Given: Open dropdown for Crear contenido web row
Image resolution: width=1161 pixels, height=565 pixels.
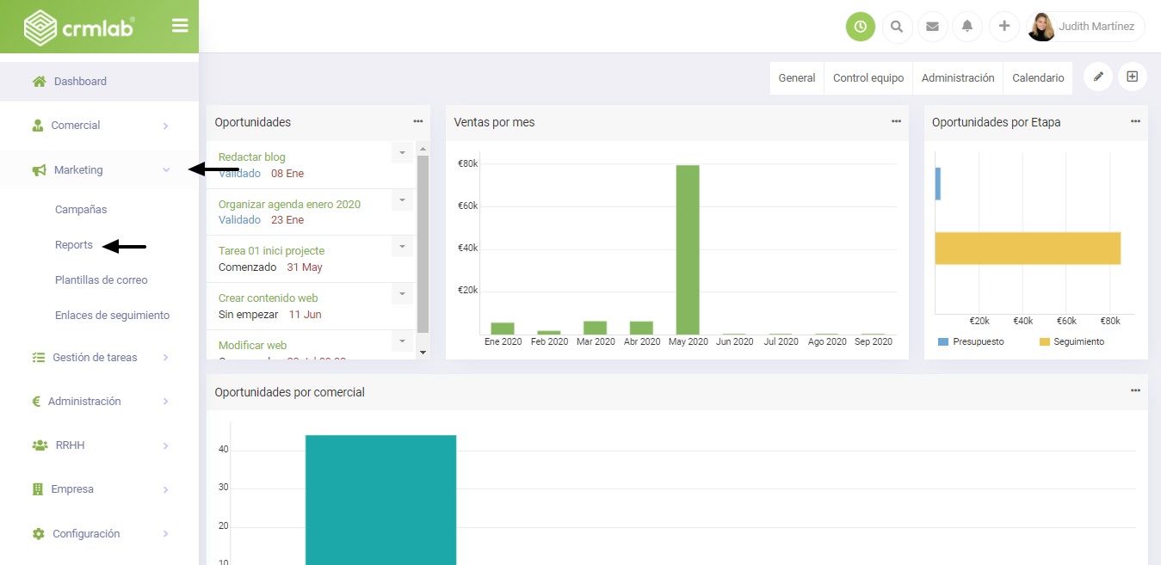Looking at the screenshot, I should pos(402,294).
